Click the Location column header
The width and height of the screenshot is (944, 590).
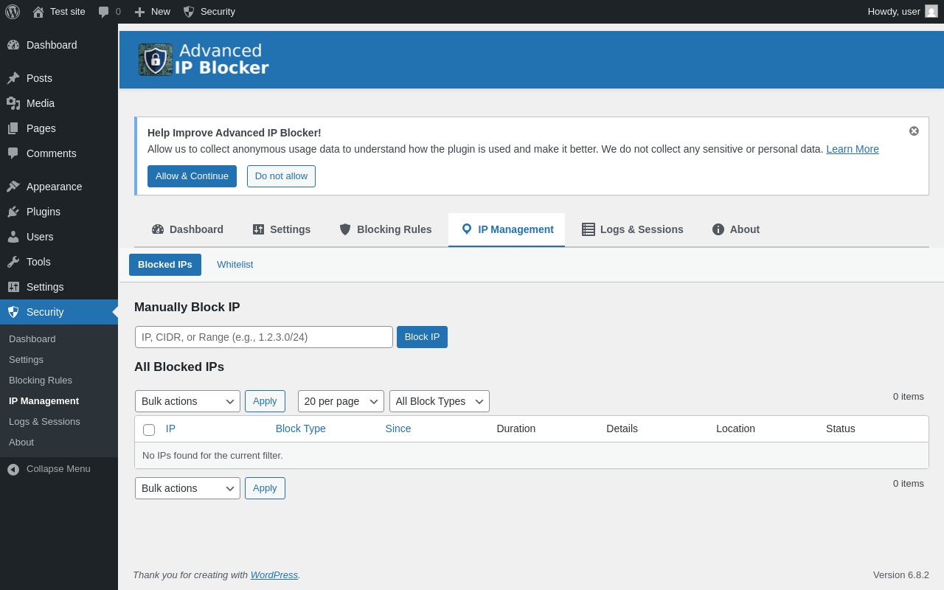735,428
